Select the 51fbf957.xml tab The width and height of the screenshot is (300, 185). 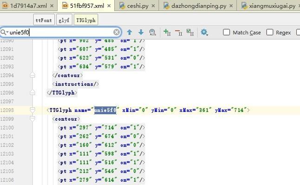87,6
